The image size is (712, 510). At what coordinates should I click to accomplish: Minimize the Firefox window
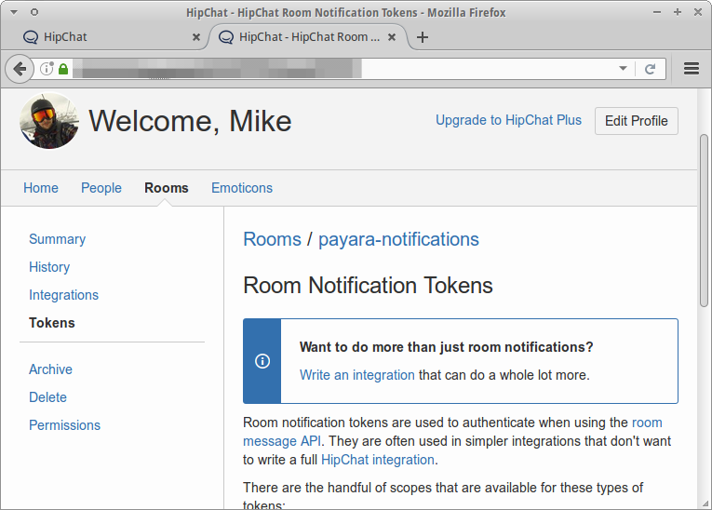pos(656,12)
